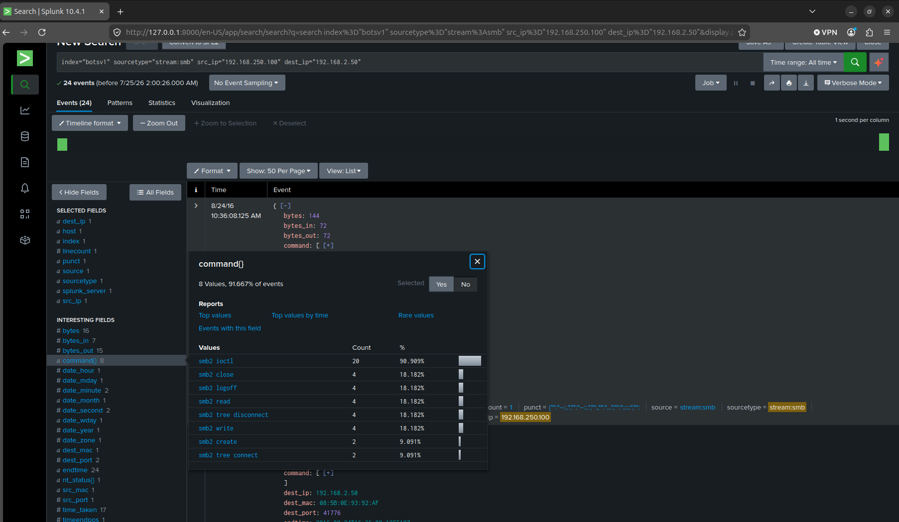Click the VPN indicator
This screenshot has width=899, height=522.
(x=825, y=32)
